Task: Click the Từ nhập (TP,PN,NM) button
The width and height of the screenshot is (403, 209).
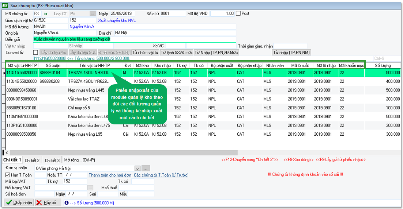Action: [291, 52]
